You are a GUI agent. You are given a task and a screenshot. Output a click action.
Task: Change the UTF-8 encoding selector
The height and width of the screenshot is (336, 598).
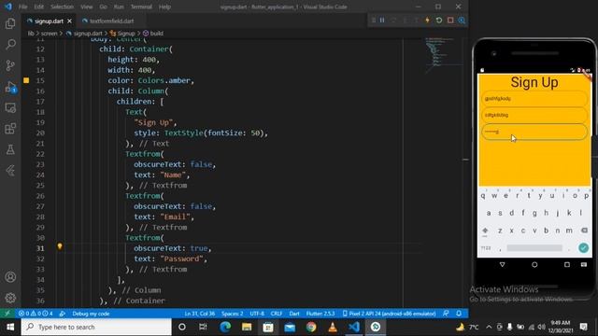pyautogui.click(x=257, y=314)
